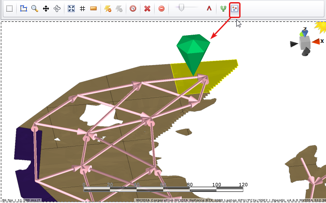Activate the 3D rotate orbit tool
326x203 pixels.
click(57, 9)
